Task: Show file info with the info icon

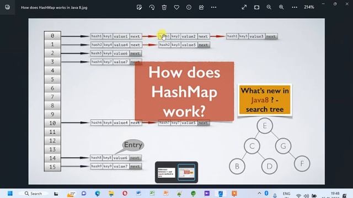Action: point(189,7)
